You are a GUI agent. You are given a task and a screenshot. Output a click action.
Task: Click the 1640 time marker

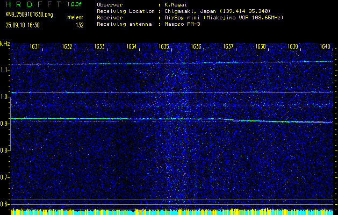tap(325, 46)
